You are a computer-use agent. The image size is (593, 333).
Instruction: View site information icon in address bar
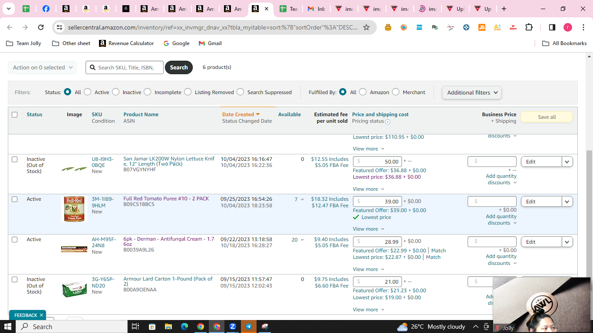[x=59, y=27]
